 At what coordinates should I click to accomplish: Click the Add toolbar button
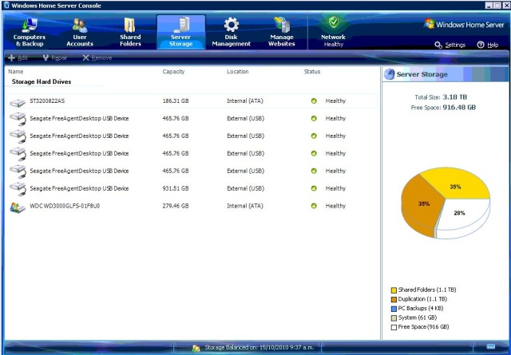point(18,58)
